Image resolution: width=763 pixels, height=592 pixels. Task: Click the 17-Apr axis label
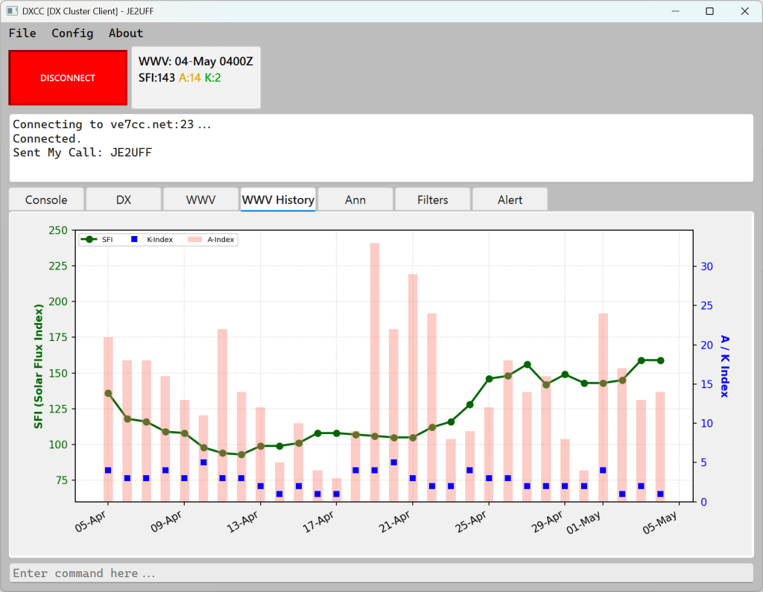coord(319,521)
